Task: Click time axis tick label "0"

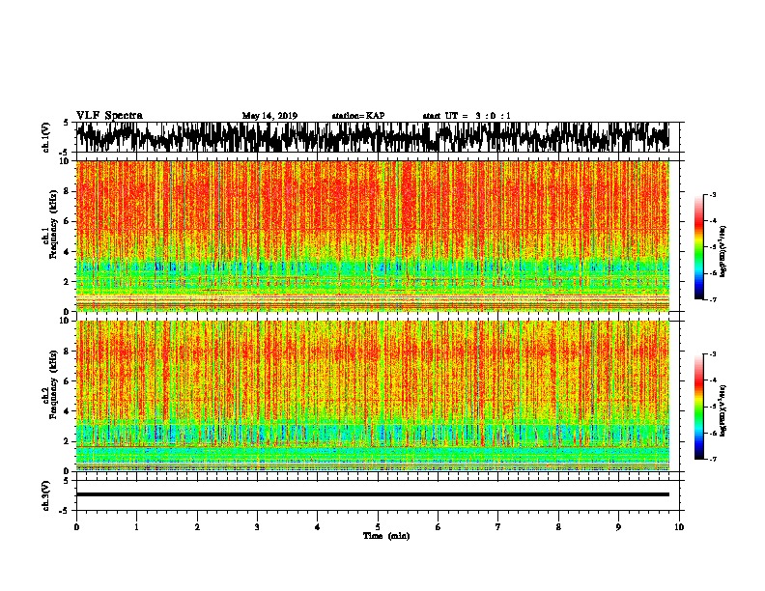Action: point(76,527)
